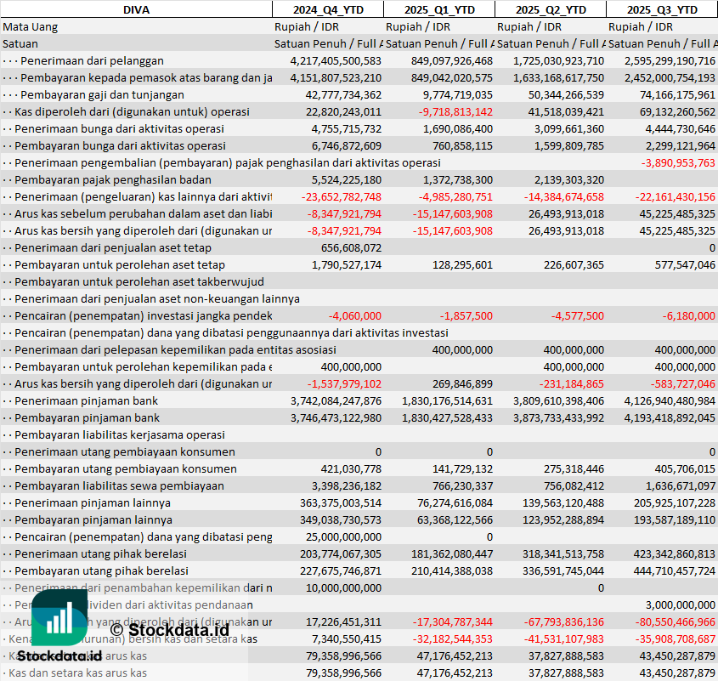
Task: Select value 4,755,715,732
Action: click(x=346, y=128)
